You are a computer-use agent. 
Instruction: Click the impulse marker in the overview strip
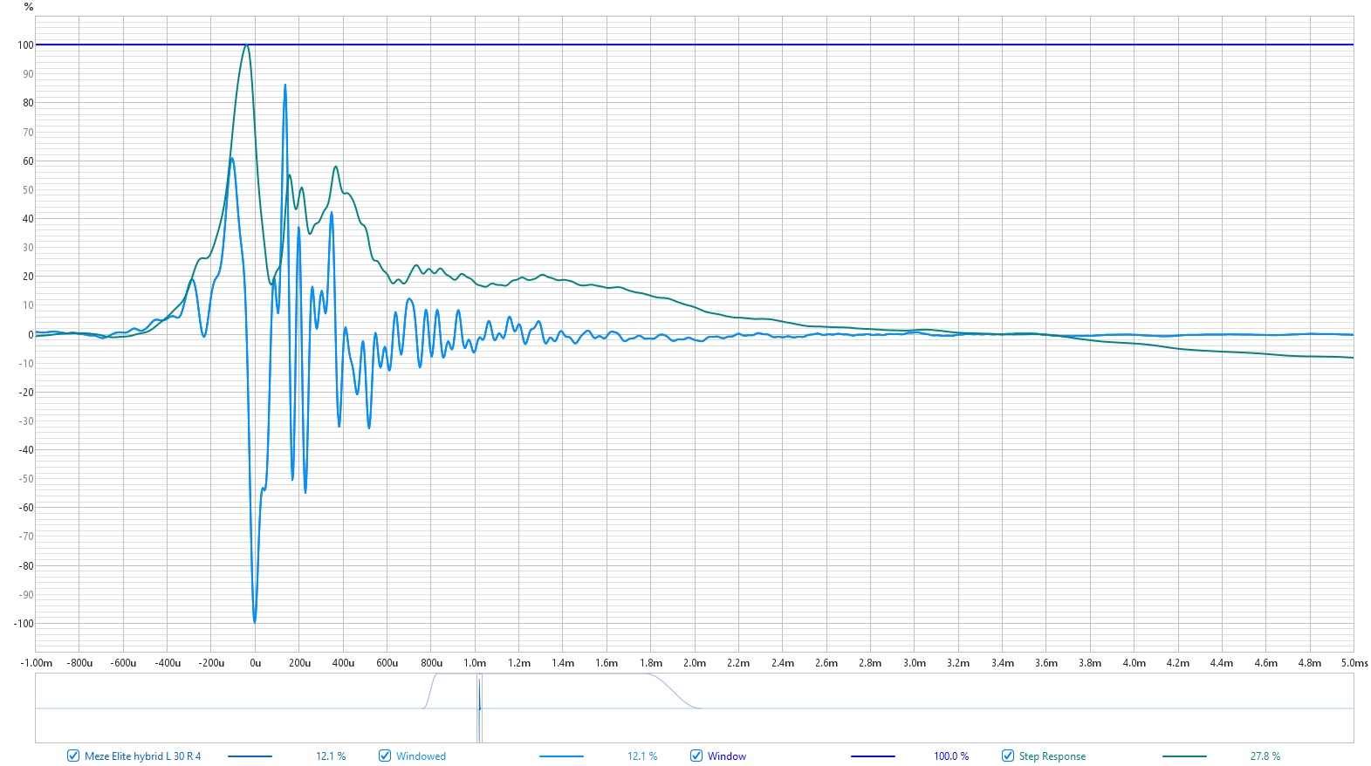click(479, 708)
